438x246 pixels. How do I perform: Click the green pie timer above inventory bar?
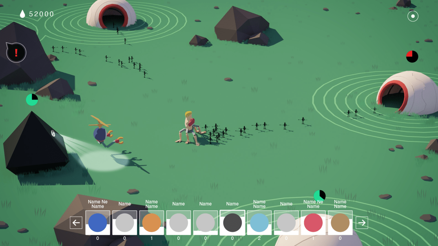pos(320,196)
